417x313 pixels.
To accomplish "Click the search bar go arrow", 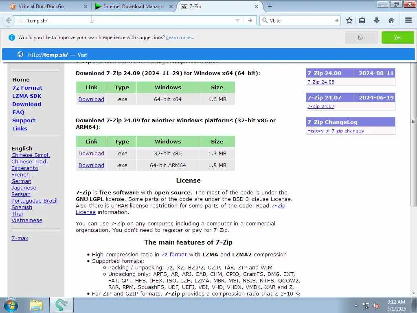I will [x=337, y=20].
